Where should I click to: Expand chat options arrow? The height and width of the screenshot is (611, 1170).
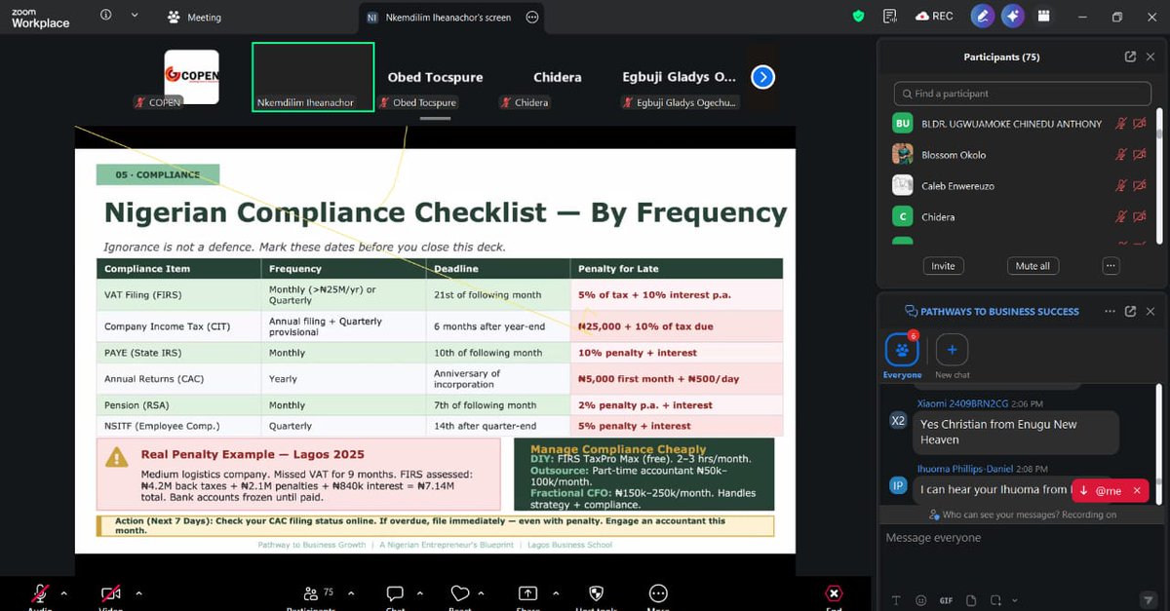click(419, 592)
